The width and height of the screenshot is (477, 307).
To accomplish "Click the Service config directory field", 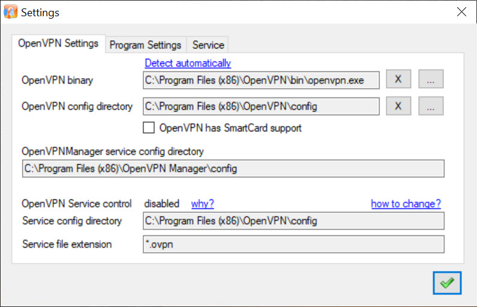I will 293,221.
